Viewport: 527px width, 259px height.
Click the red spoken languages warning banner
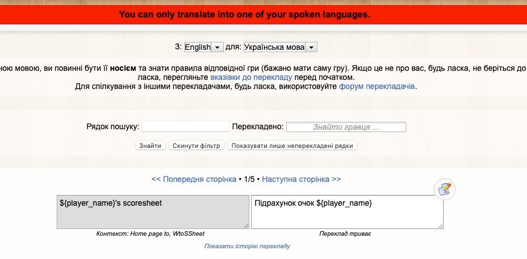(263, 15)
